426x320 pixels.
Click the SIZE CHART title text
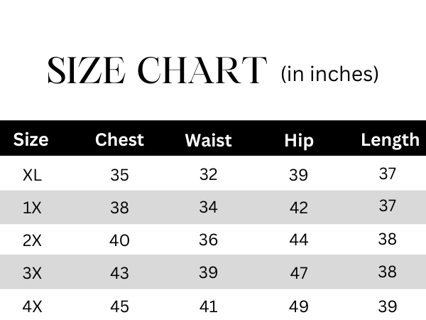point(156,72)
